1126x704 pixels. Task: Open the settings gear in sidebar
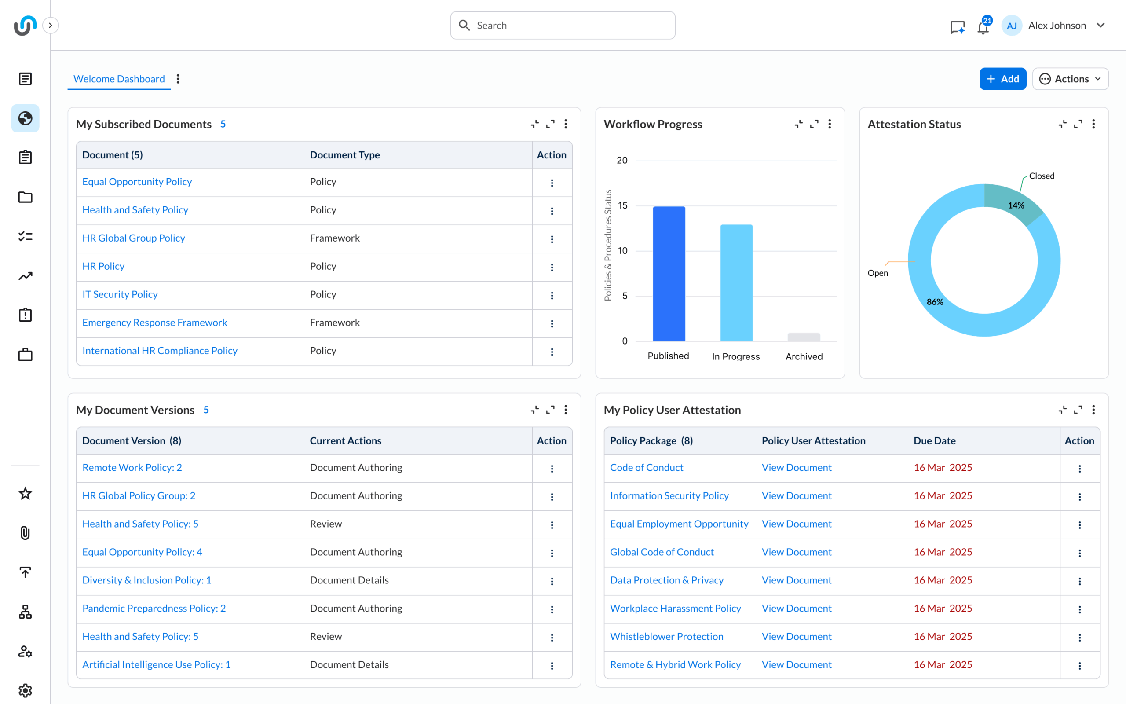pos(25,690)
